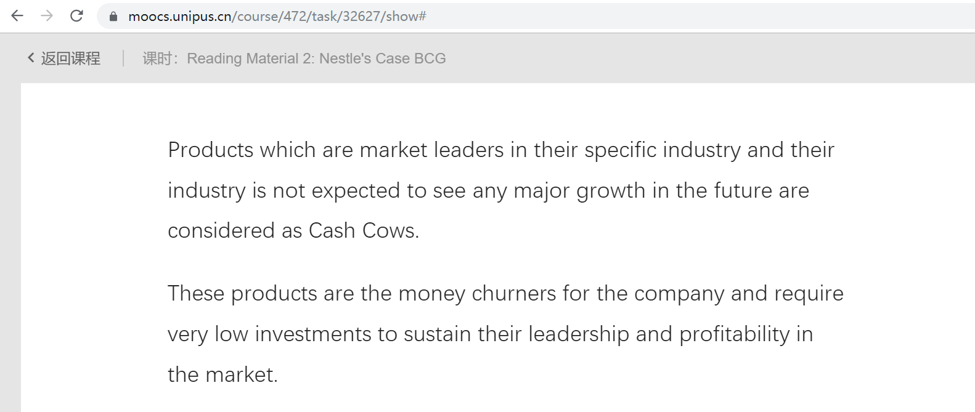Click the closing words the market.
Image resolution: width=975 pixels, height=412 pixels.
[x=223, y=374]
